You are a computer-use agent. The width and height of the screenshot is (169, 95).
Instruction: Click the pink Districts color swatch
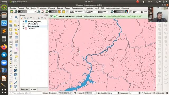pos(26,28)
